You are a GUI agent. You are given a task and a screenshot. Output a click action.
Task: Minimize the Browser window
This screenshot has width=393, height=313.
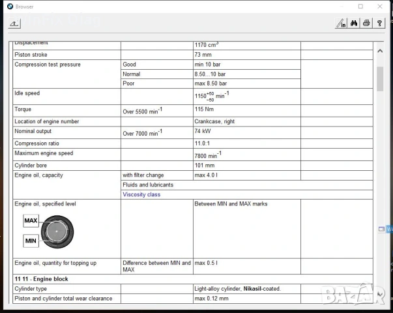point(341,7)
